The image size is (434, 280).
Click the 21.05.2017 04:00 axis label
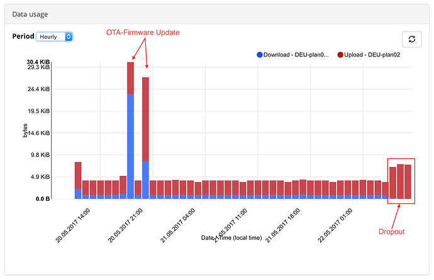[177, 225]
